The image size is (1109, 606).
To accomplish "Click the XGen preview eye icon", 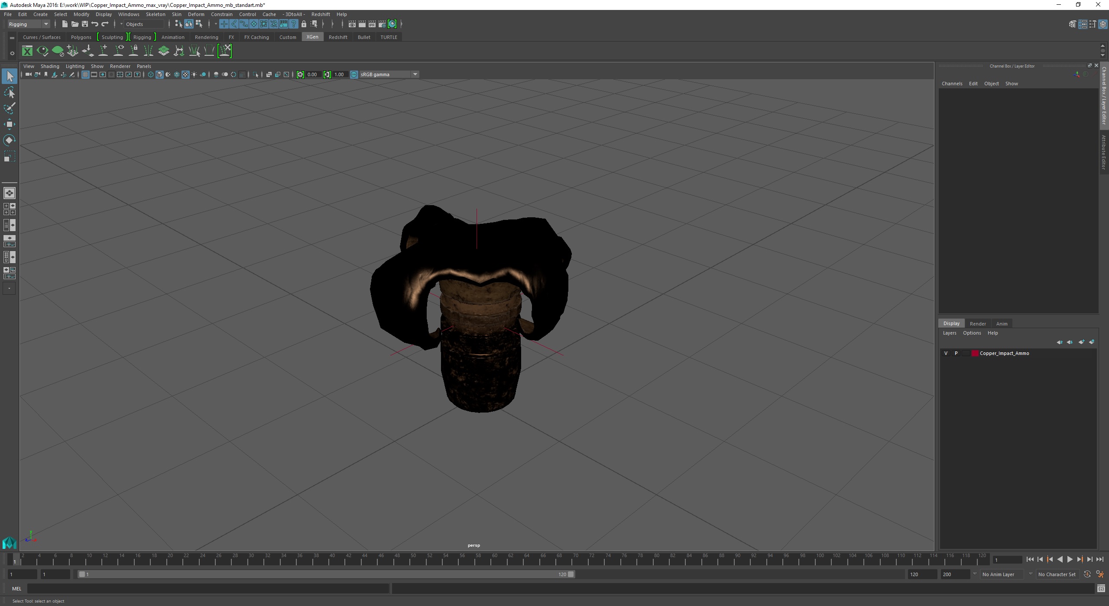I will point(42,51).
